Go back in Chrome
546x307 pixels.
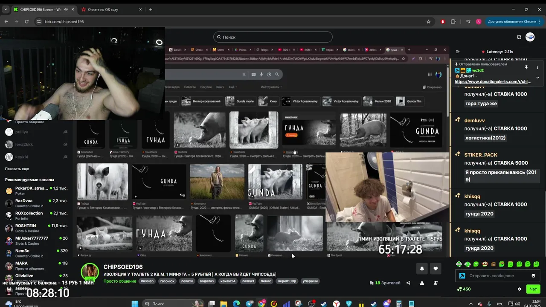click(6, 21)
